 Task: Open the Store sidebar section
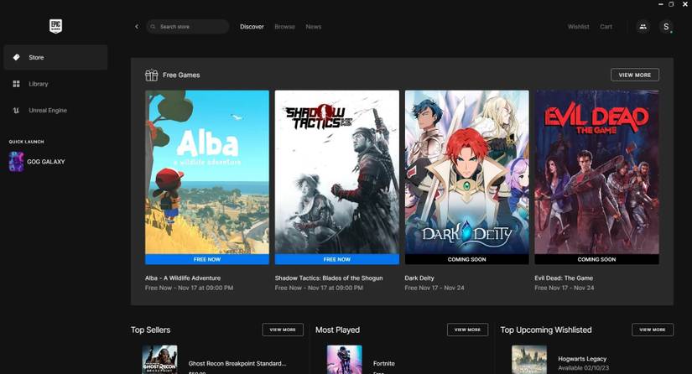(55, 57)
